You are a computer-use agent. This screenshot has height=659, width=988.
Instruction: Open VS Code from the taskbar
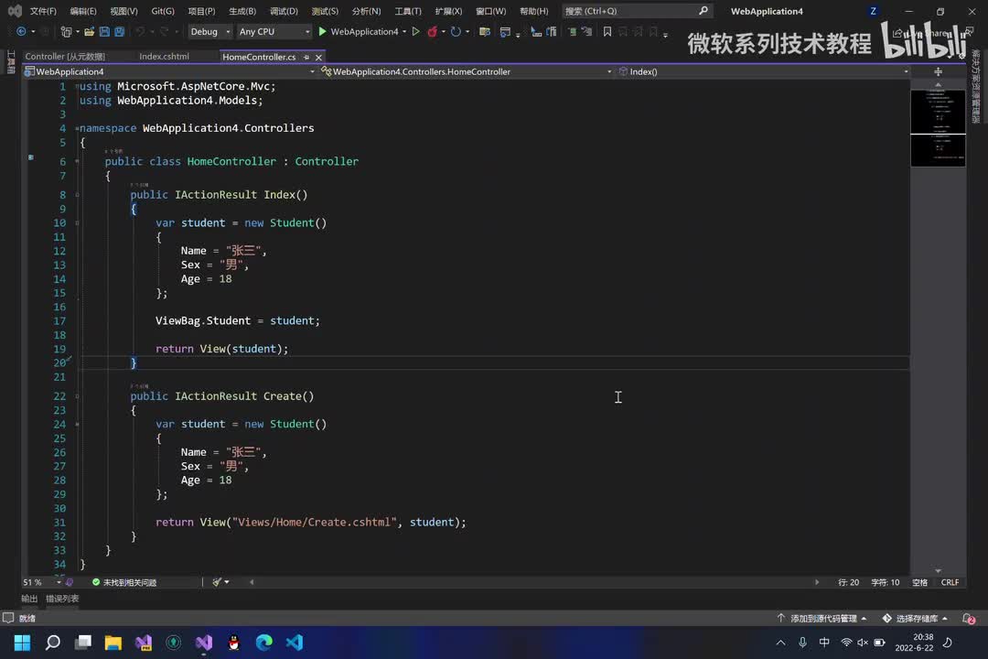click(x=295, y=643)
